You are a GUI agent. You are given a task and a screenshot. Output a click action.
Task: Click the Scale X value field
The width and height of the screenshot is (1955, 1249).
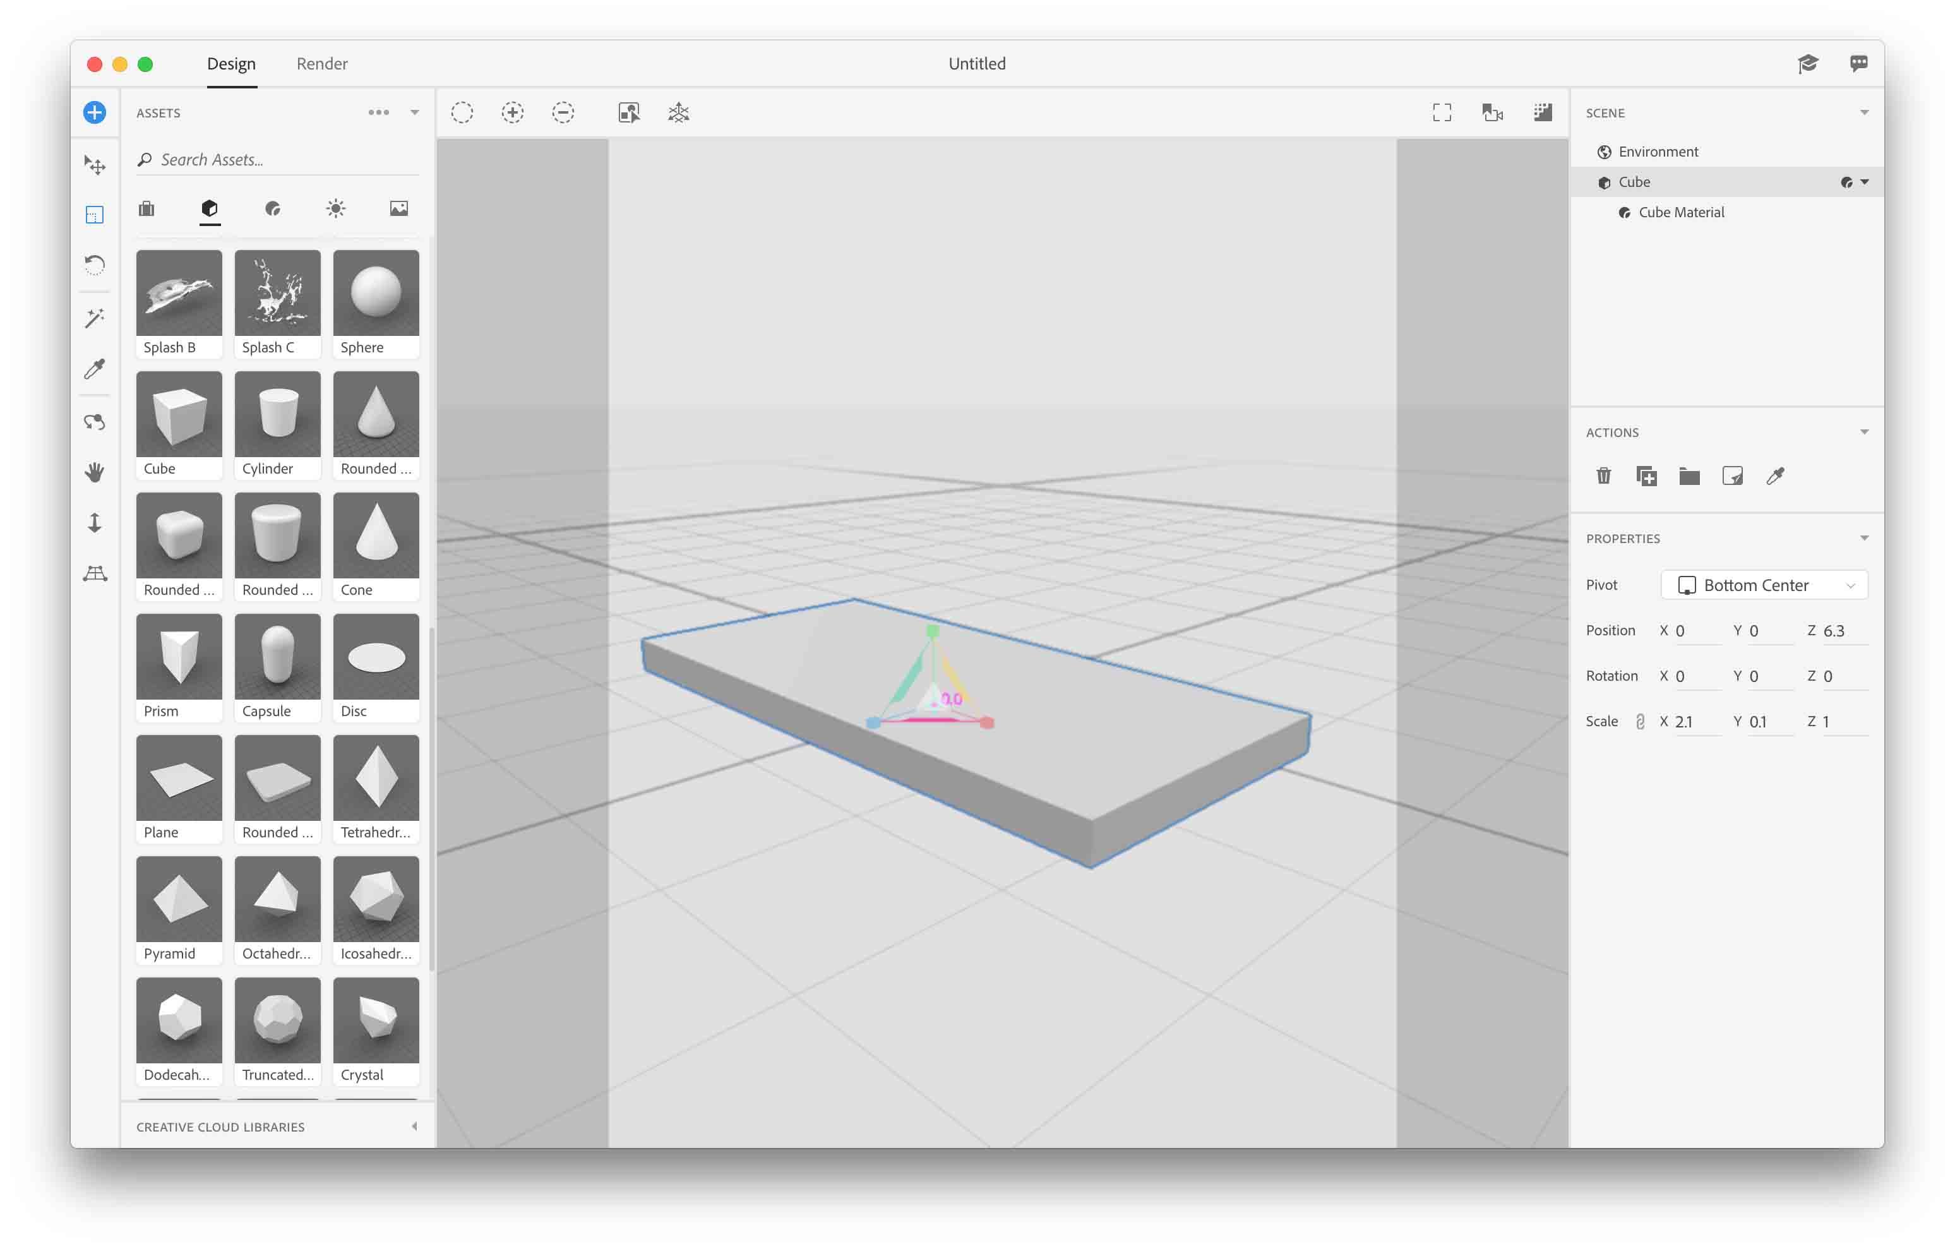pyautogui.click(x=1697, y=722)
